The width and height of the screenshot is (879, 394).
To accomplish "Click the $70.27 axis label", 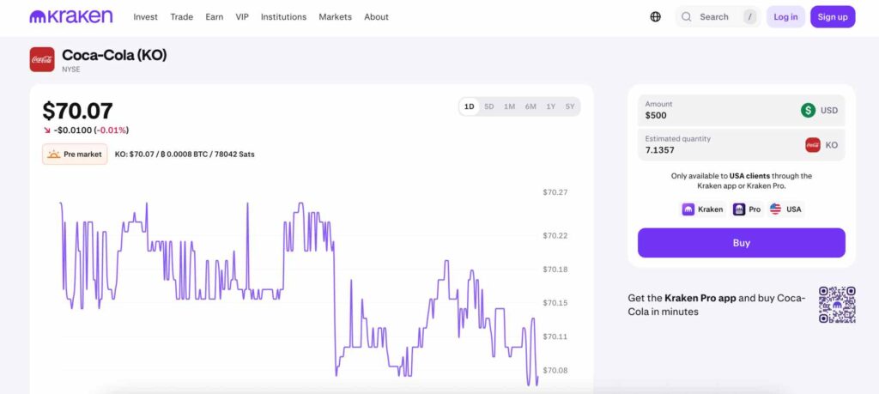I will [x=555, y=192].
